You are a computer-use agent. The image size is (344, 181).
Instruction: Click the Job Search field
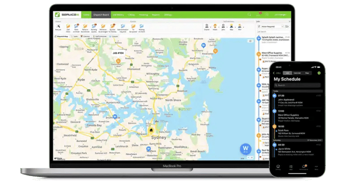(273, 32)
